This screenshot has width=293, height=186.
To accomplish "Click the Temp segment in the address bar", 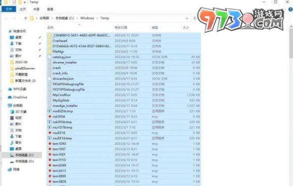I will click(x=104, y=18).
